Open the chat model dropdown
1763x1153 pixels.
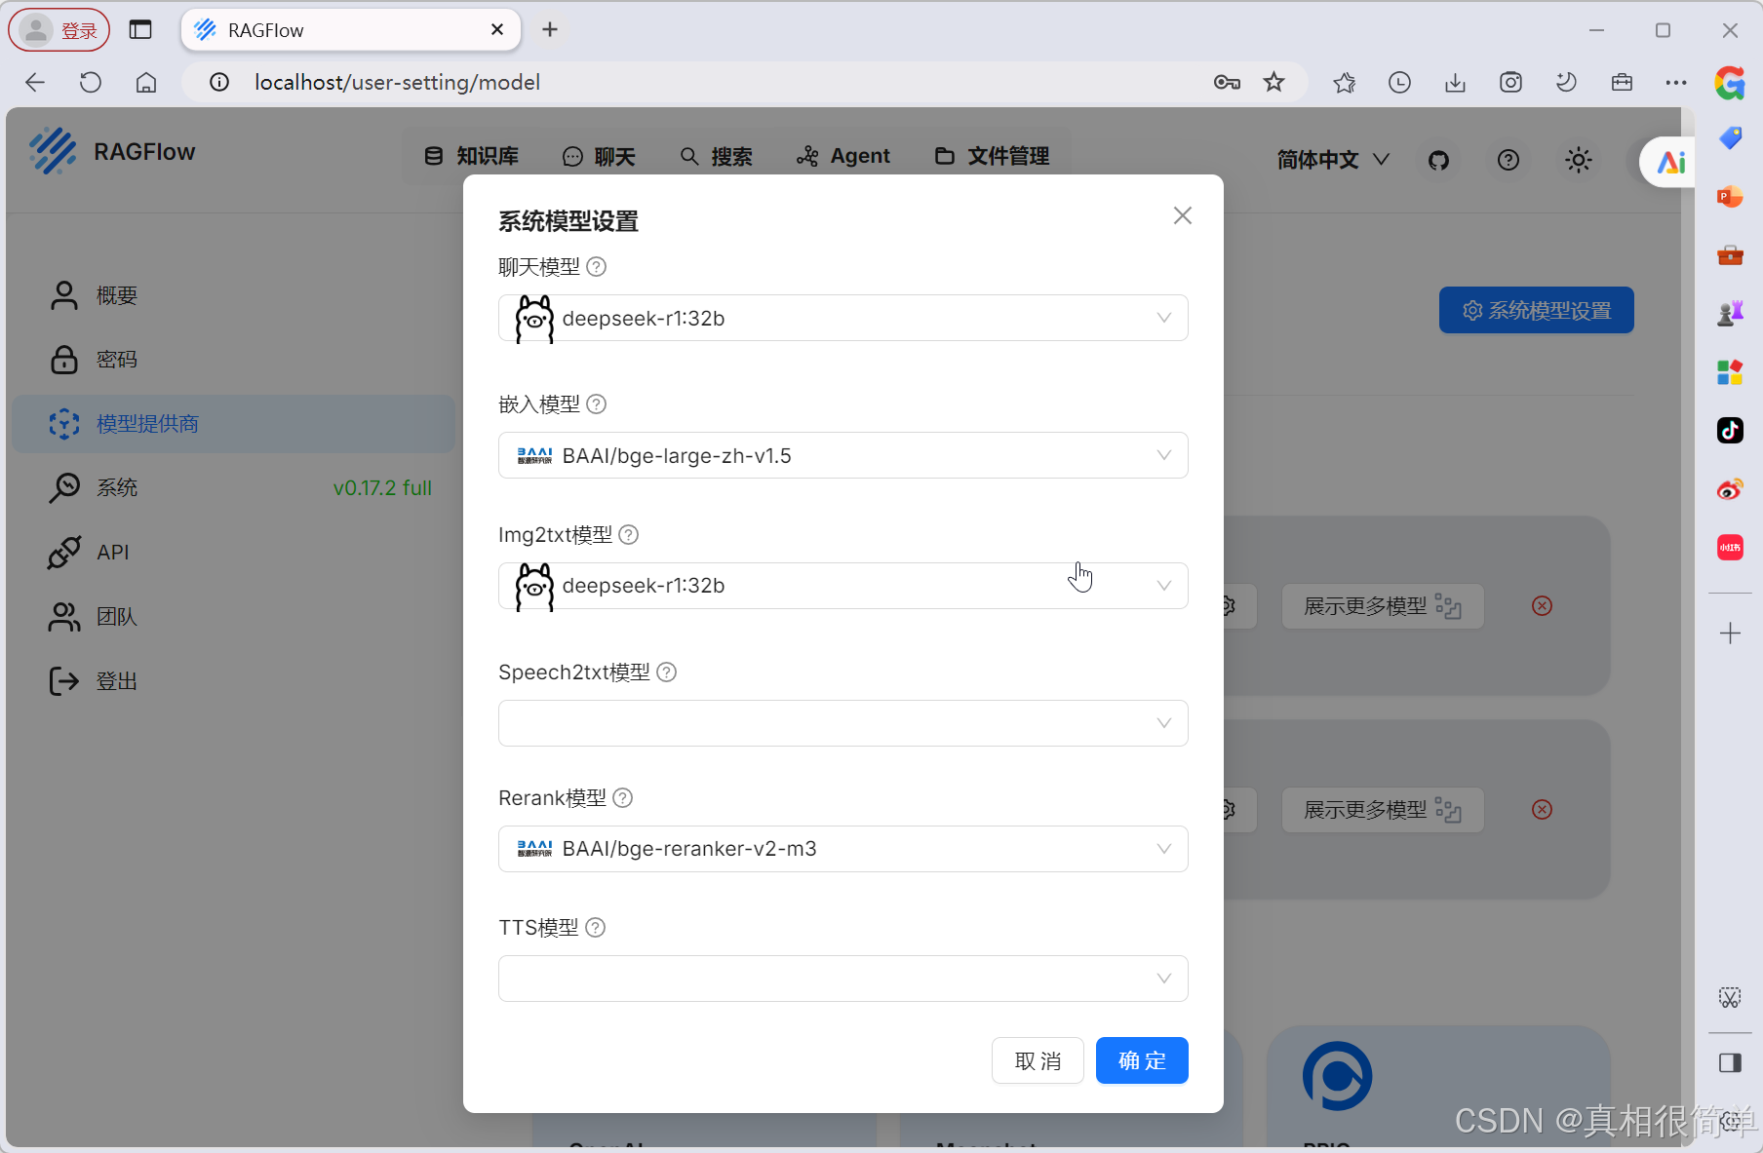(842, 318)
